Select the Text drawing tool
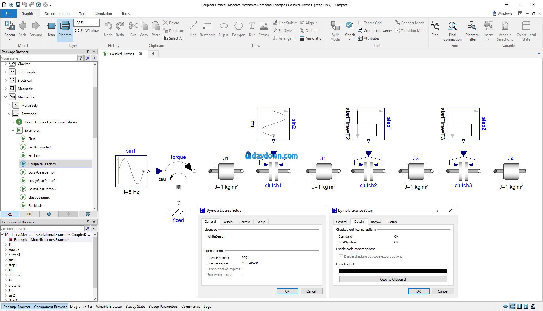 point(252,29)
